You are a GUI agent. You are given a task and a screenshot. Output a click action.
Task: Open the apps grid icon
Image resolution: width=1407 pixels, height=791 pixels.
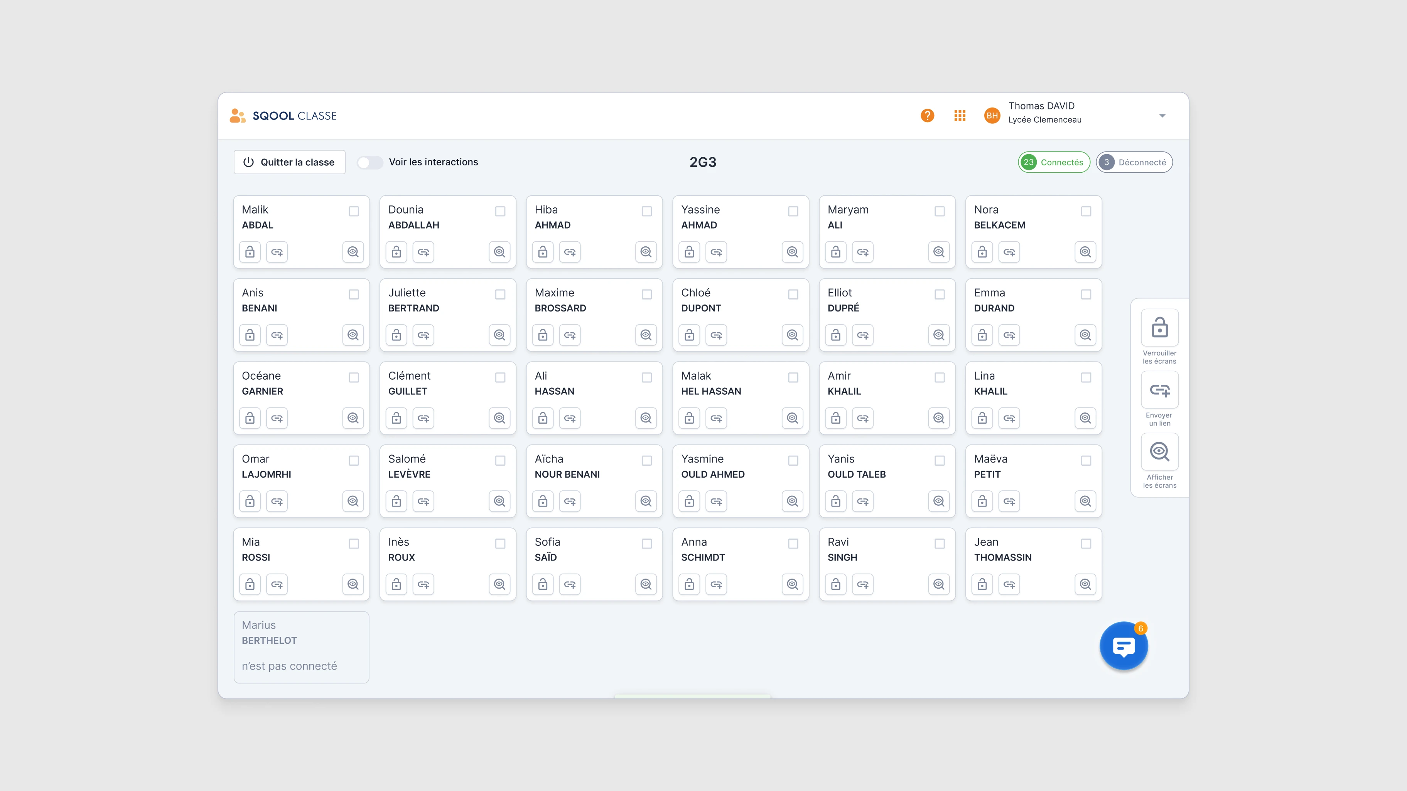tap(960, 116)
